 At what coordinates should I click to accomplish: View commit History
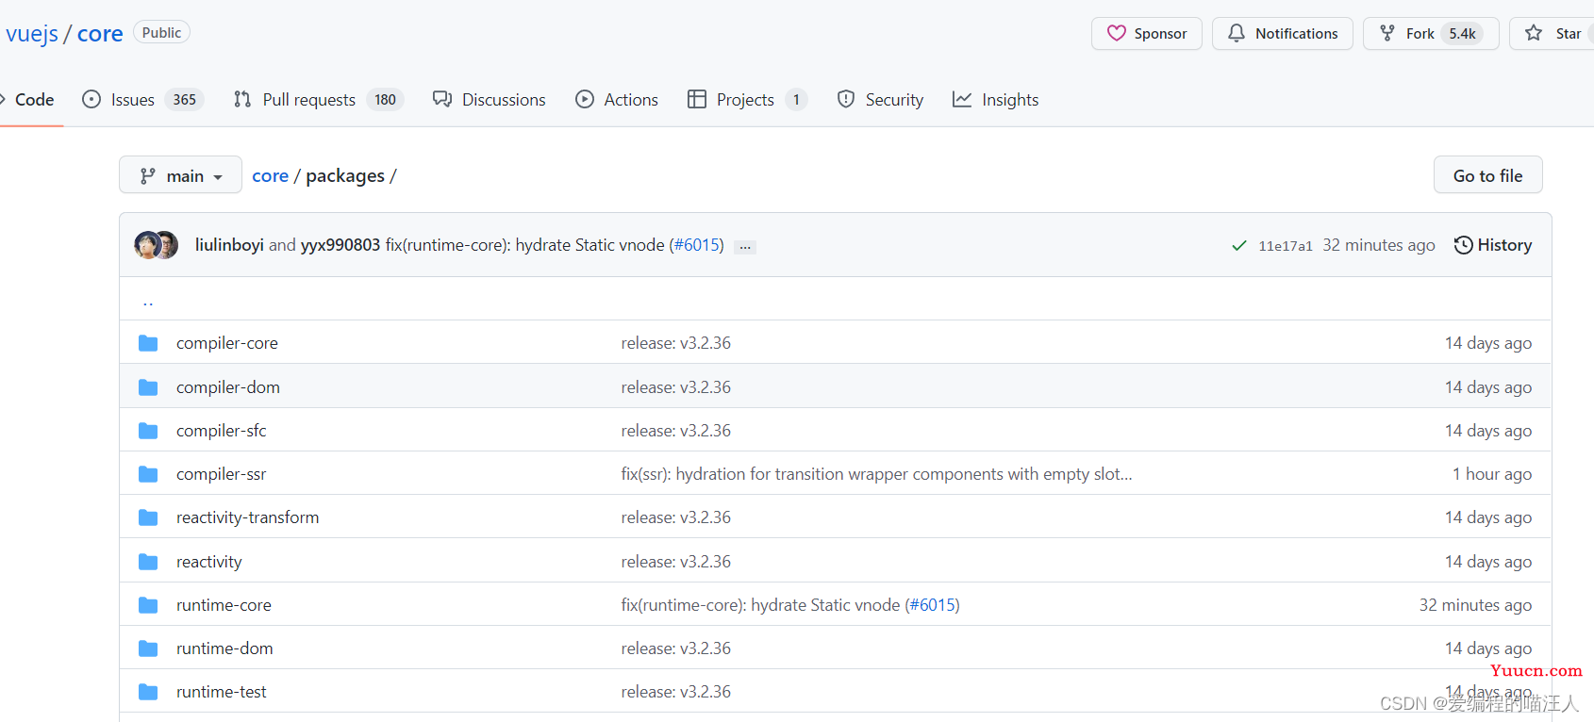pos(1493,245)
